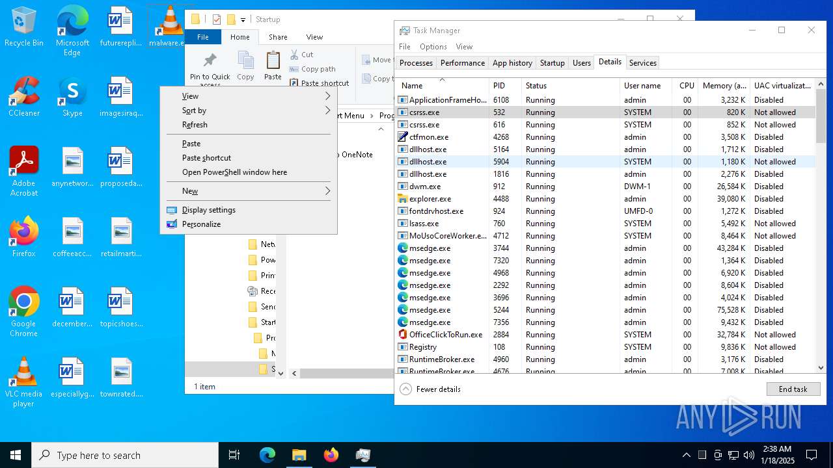Select Open PowerShell window here
The height and width of the screenshot is (468, 833).
(249, 172)
